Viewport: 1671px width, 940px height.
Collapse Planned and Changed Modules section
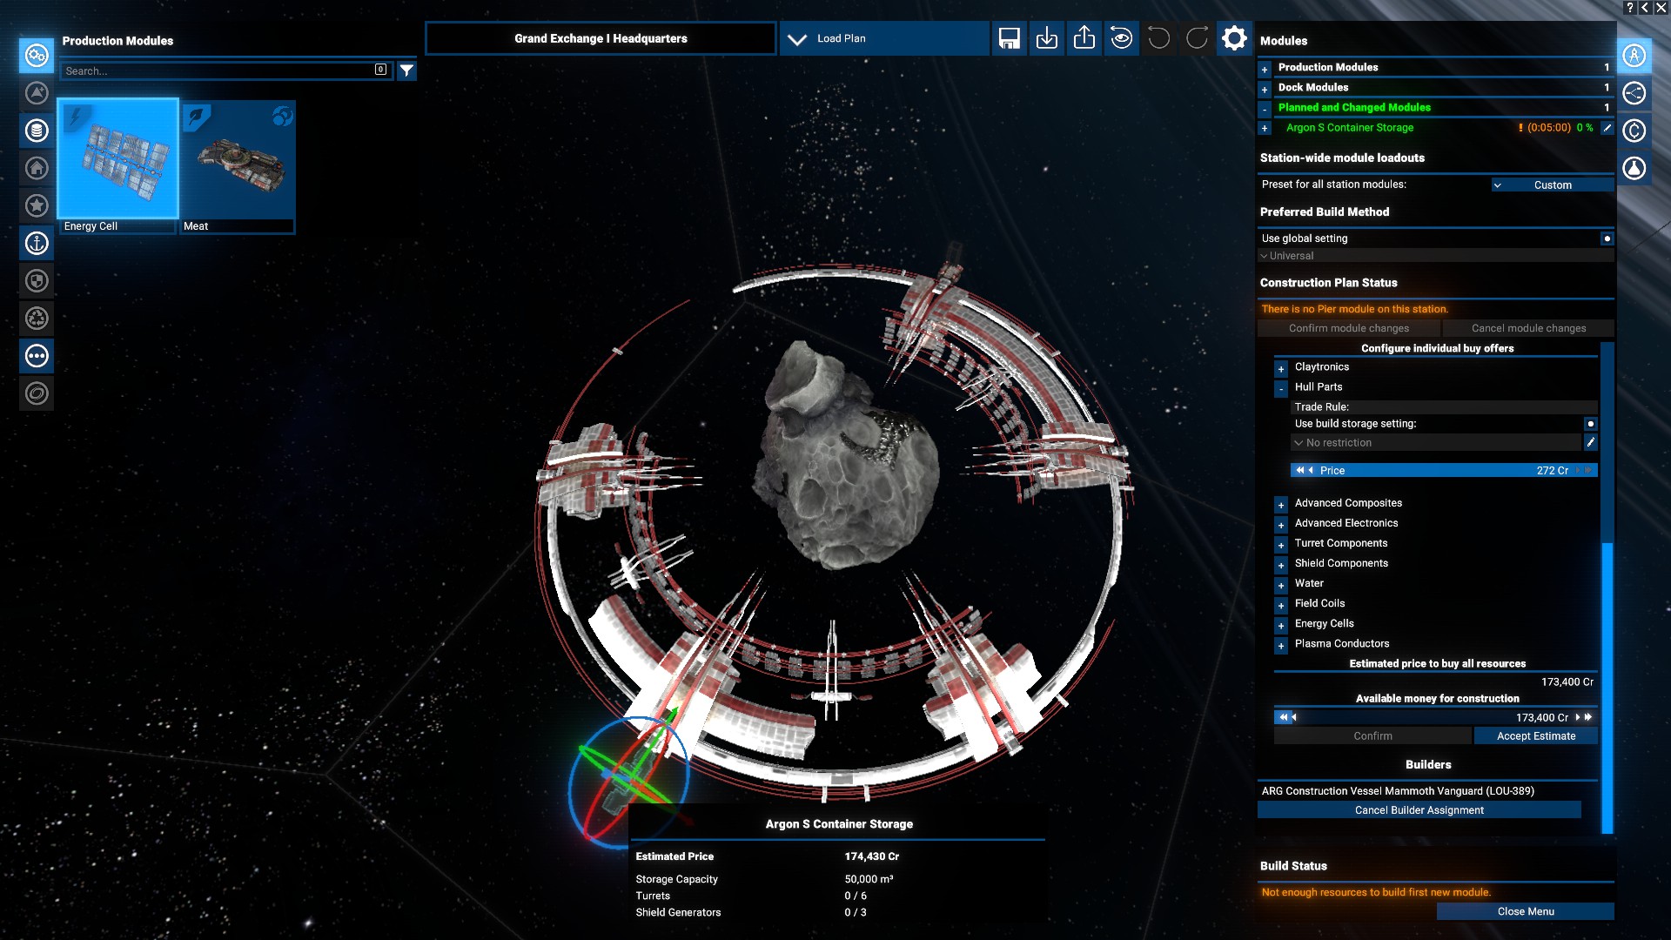click(1265, 108)
